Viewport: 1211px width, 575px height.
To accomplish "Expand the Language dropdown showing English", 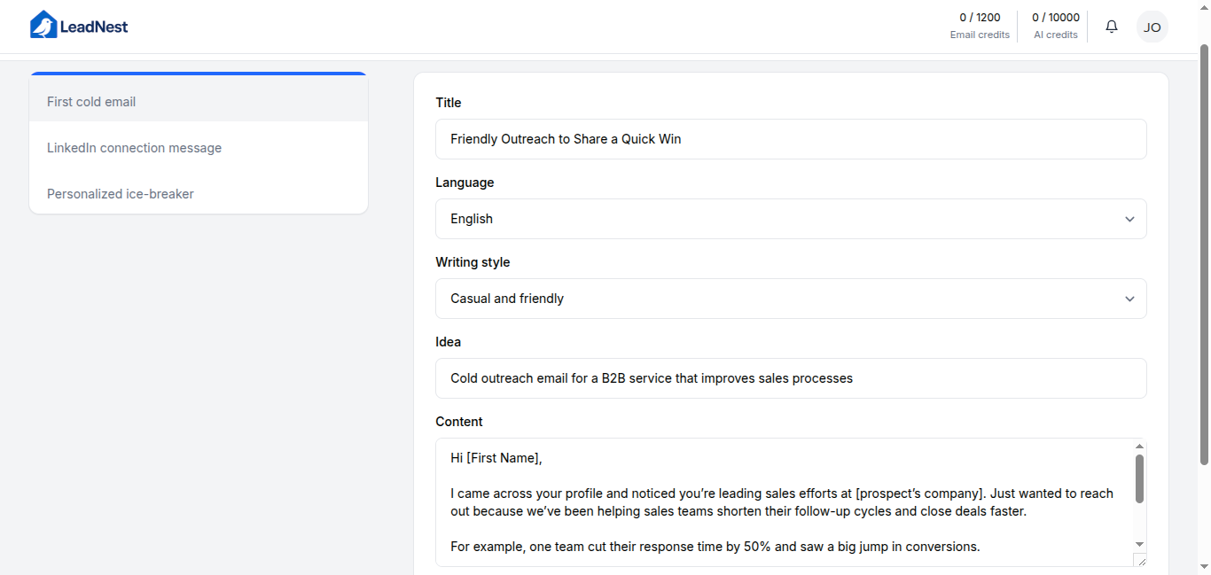I will click(791, 219).
